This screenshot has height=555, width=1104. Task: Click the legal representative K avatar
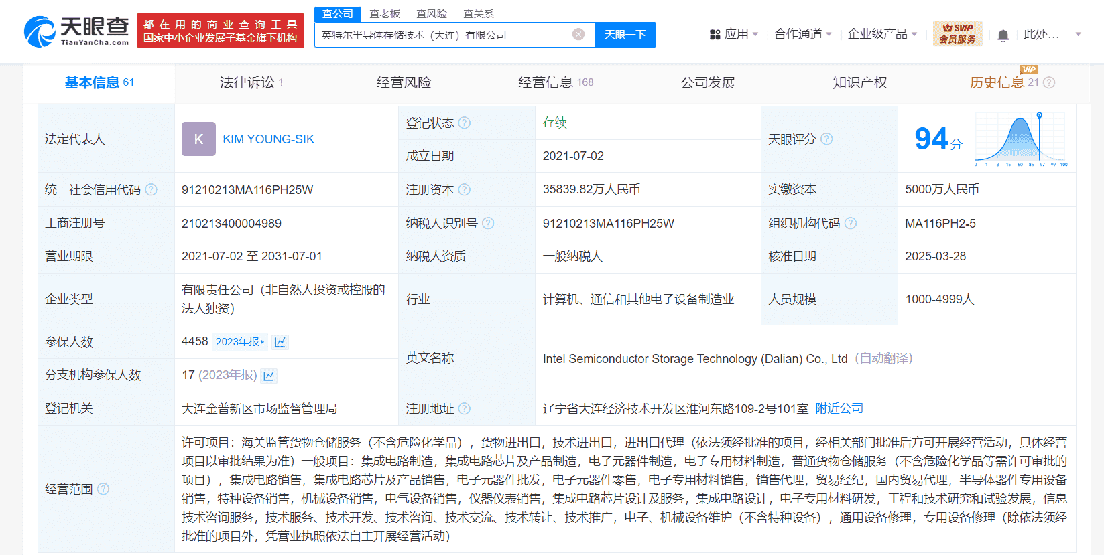[x=198, y=139]
